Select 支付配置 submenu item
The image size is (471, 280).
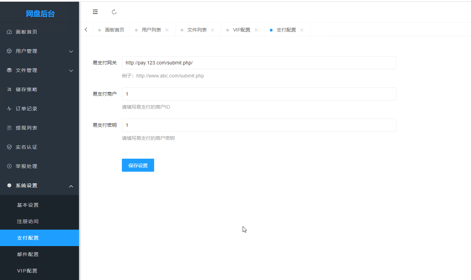(39, 238)
